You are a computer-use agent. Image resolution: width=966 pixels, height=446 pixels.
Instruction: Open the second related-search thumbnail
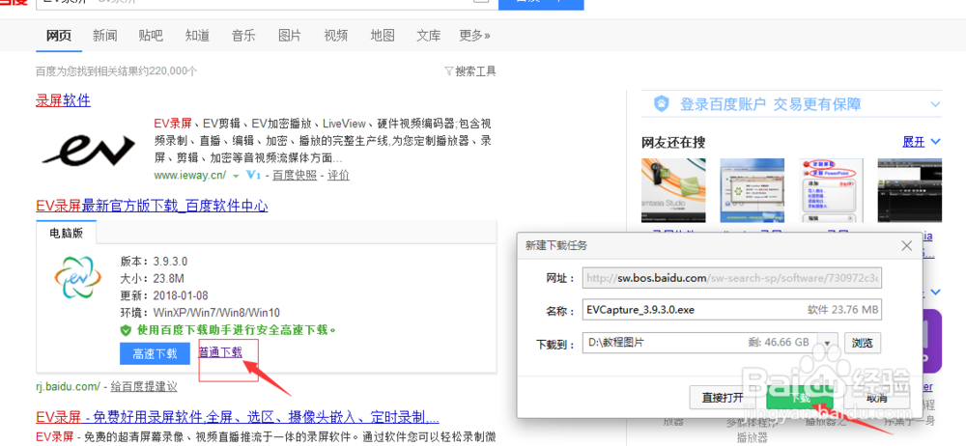[x=753, y=190]
